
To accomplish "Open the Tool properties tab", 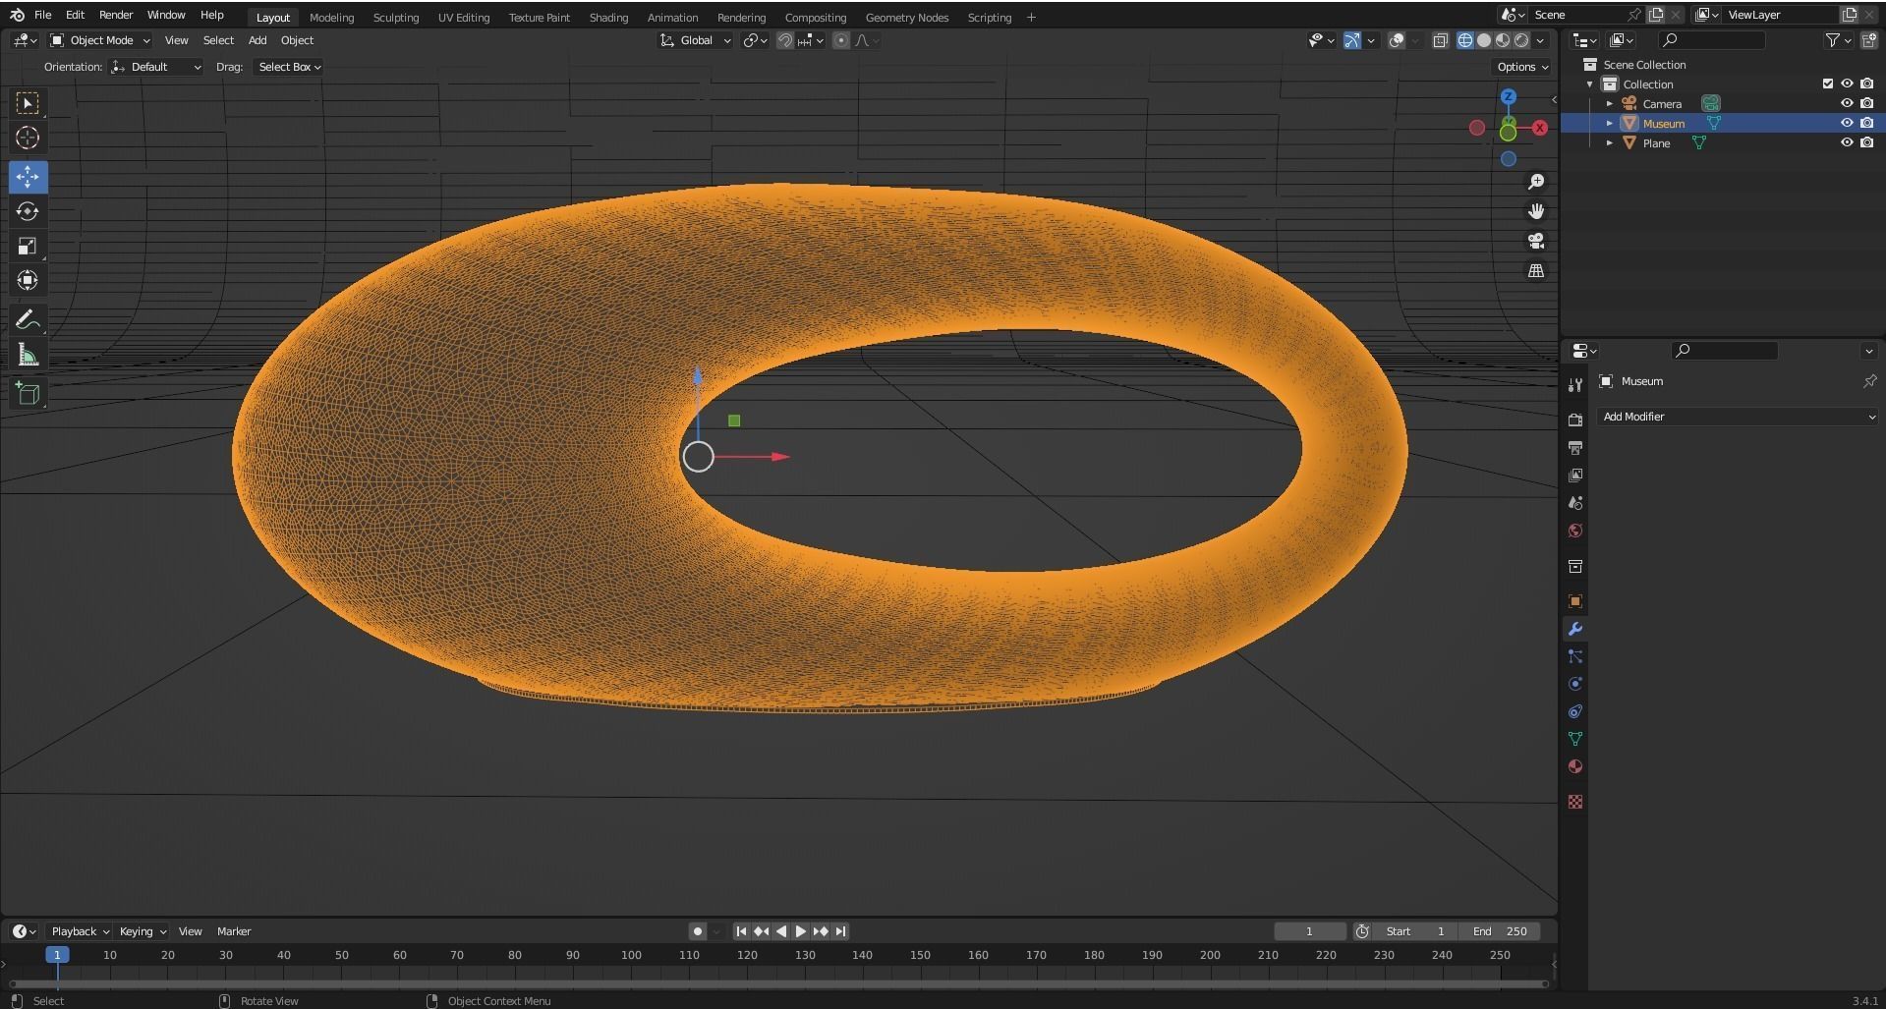I will pyautogui.click(x=1575, y=384).
